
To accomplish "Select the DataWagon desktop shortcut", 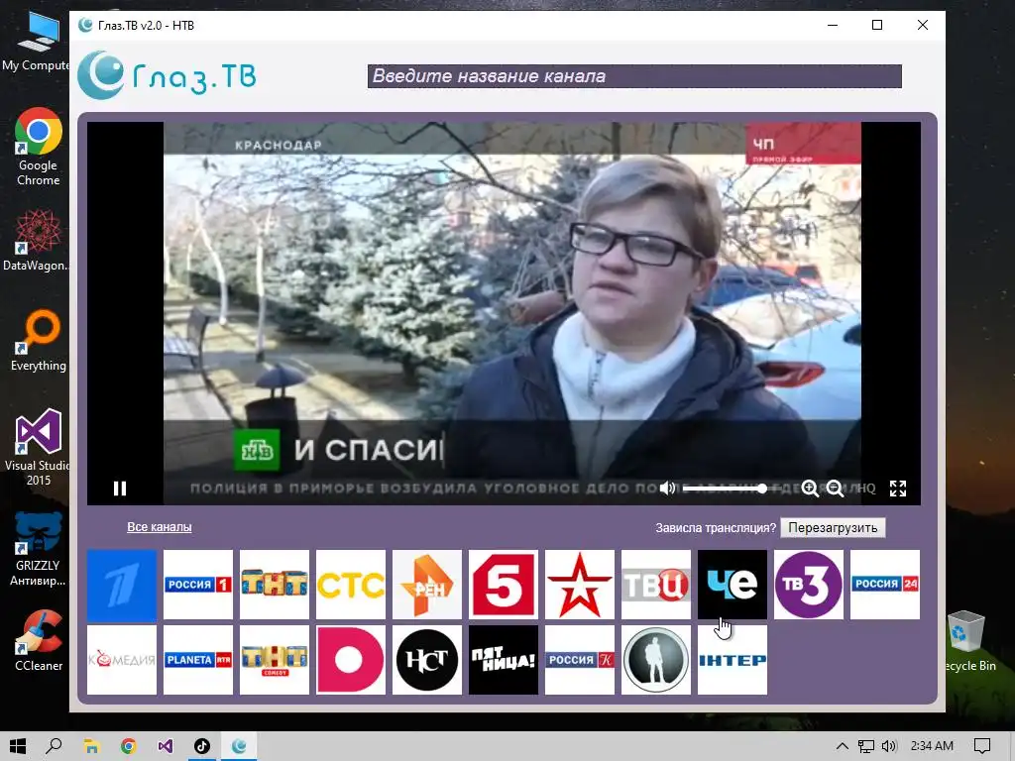I will tap(37, 241).
